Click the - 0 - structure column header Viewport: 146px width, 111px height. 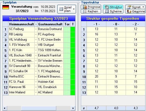pyautogui.click(x=116, y=24)
